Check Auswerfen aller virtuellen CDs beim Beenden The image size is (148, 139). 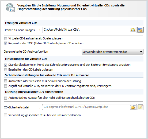pos(5,81)
